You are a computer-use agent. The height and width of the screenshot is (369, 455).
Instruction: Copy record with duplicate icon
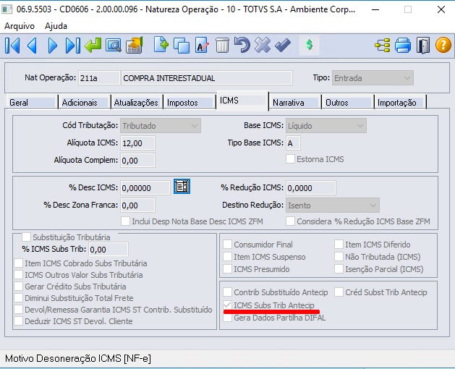click(182, 46)
